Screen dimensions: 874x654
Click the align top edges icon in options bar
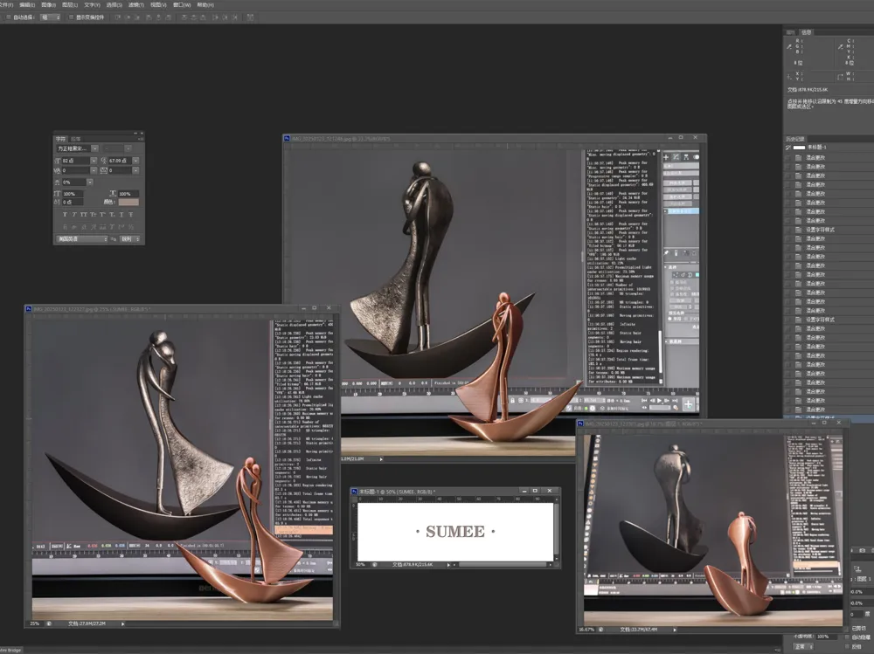point(116,17)
